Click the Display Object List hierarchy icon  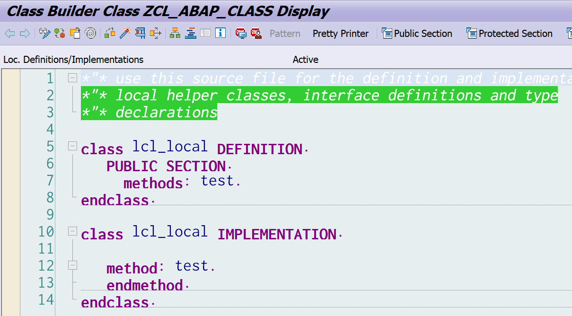(175, 33)
